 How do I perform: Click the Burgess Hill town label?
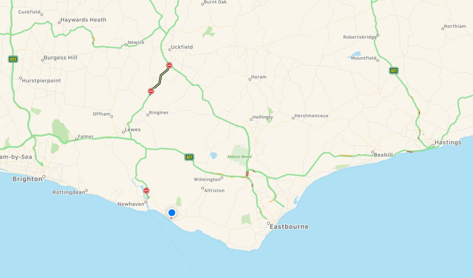pyautogui.click(x=61, y=58)
